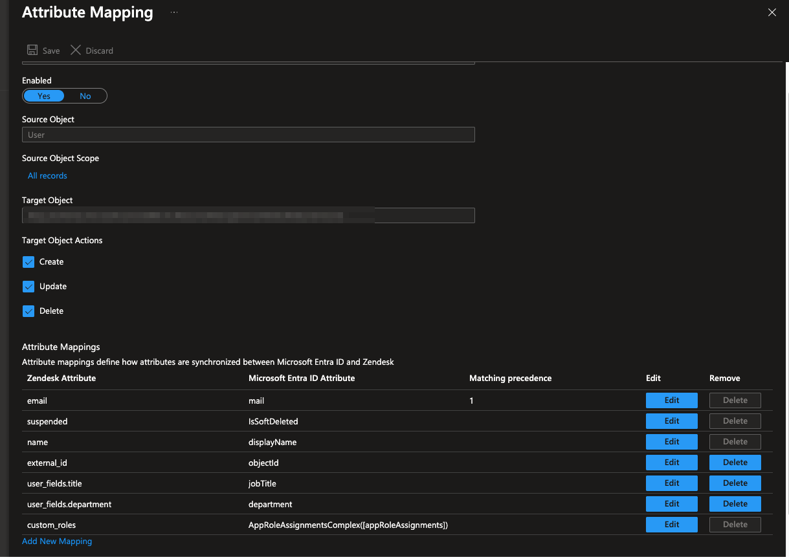Image resolution: width=789 pixels, height=557 pixels.
Task: Select the suspended attribute cell
Action: tap(47, 422)
